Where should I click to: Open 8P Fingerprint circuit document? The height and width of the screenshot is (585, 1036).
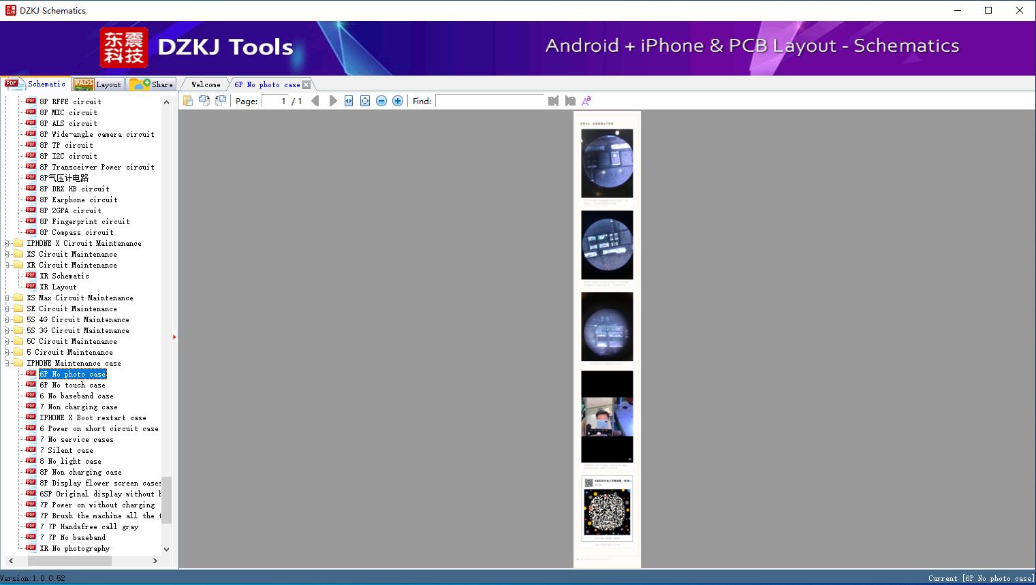(84, 221)
